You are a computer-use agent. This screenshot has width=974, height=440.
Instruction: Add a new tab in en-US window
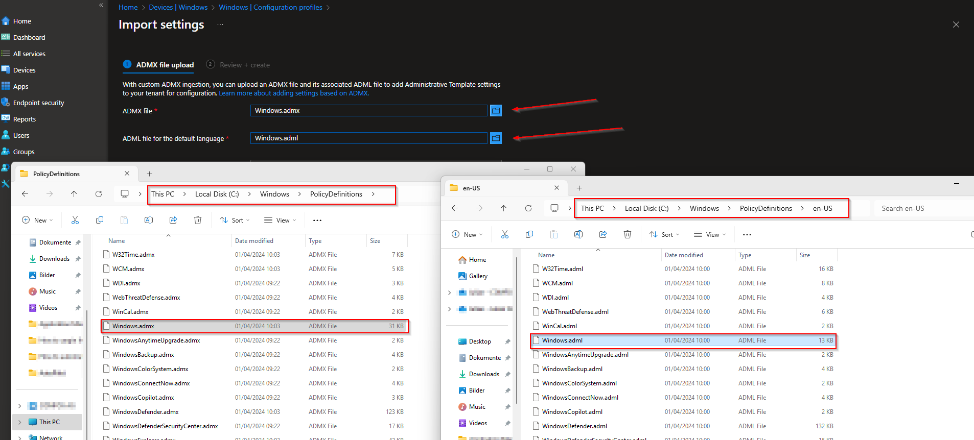tap(579, 188)
